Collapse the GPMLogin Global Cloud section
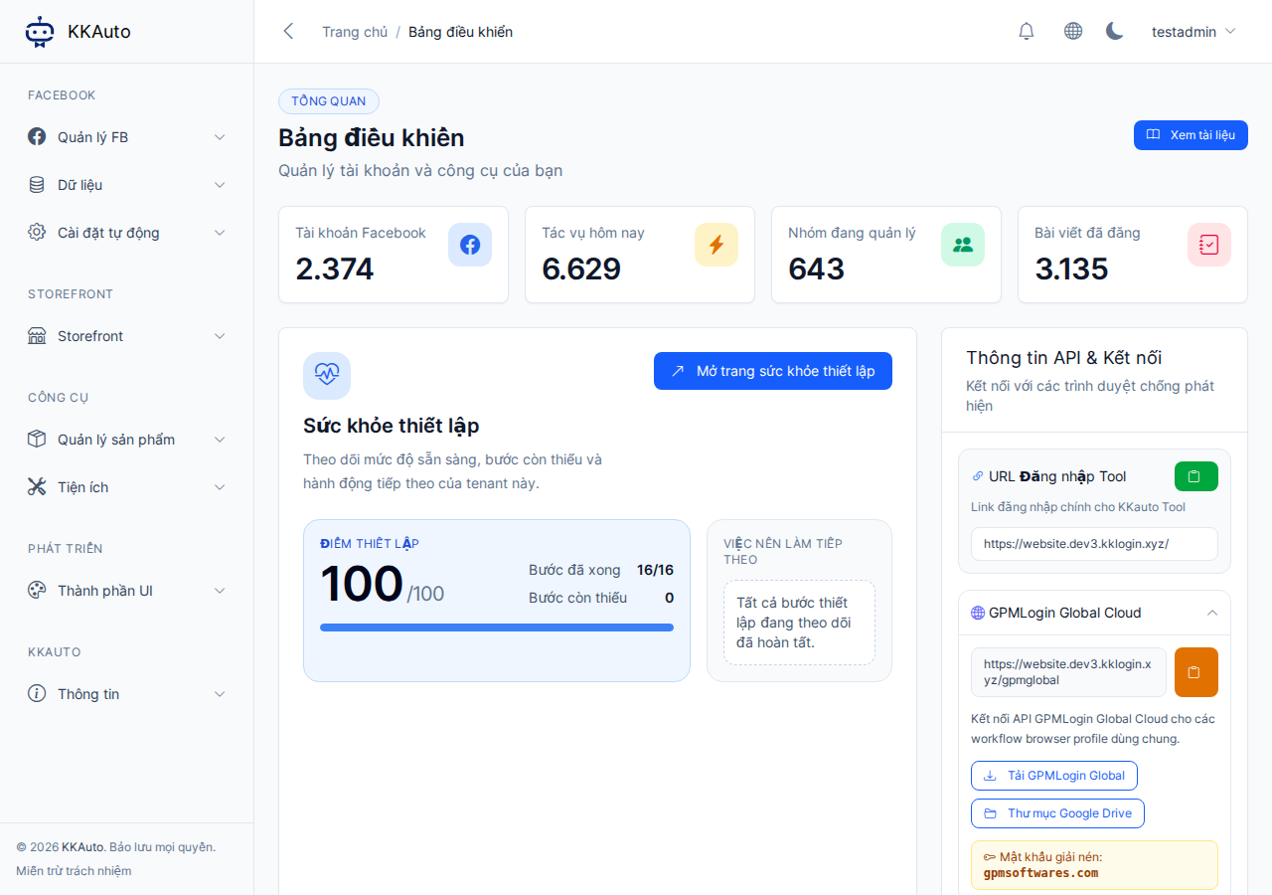This screenshot has height=895, width=1272. pyautogui.click(x=1212, y=613)
